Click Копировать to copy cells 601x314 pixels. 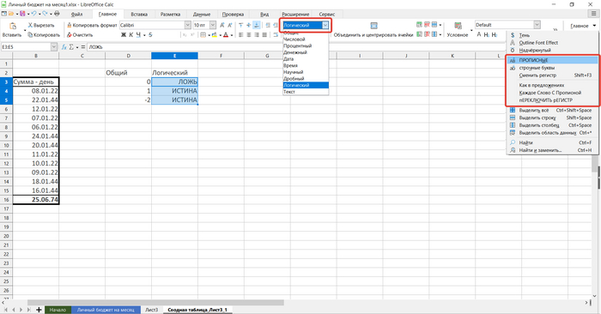pyautogui.click(x=44, y=35)
